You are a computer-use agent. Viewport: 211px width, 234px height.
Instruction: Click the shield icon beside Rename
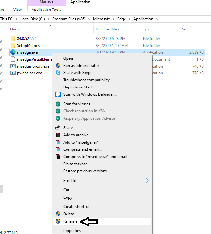tap(58, 221)
